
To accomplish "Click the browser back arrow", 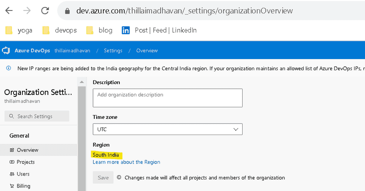I will click(x=9, y=11).
